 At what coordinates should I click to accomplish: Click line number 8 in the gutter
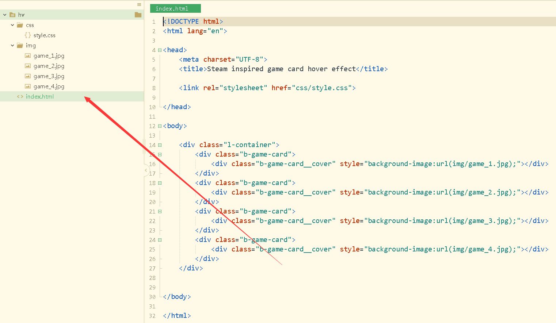[154, 88]
